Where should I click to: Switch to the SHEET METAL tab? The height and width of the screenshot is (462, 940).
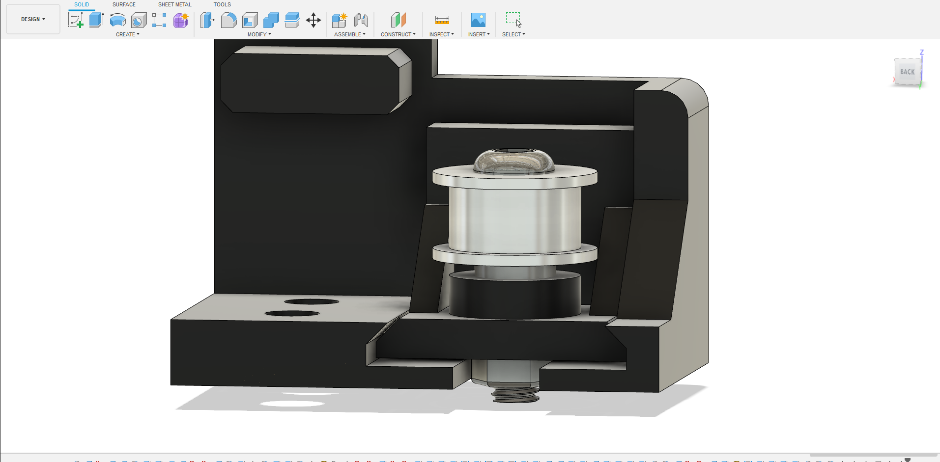tap(174, 4)
